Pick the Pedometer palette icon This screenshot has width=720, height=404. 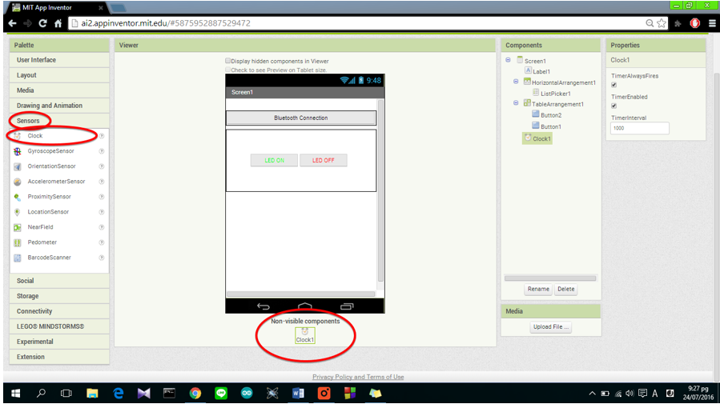[x=18, y=242]
